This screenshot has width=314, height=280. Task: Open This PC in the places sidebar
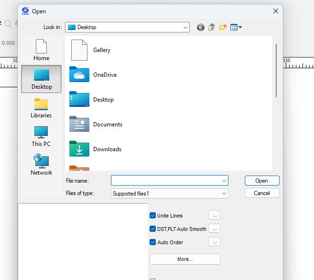pos(41,136)
